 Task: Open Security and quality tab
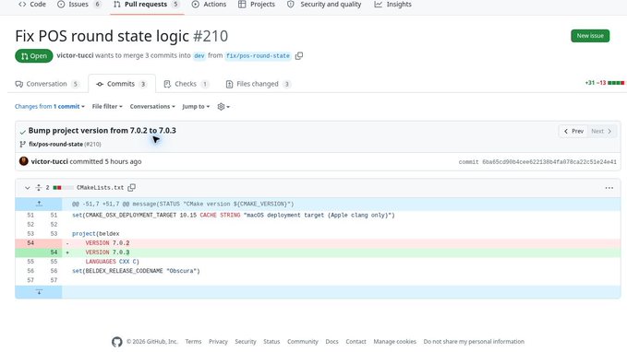tap(324, 5)
